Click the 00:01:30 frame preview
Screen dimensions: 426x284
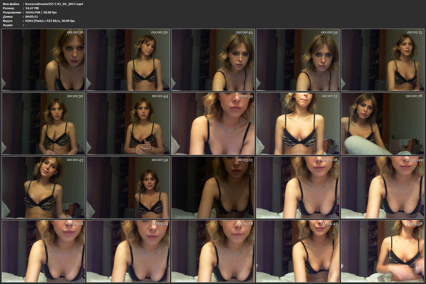point(43,124)
